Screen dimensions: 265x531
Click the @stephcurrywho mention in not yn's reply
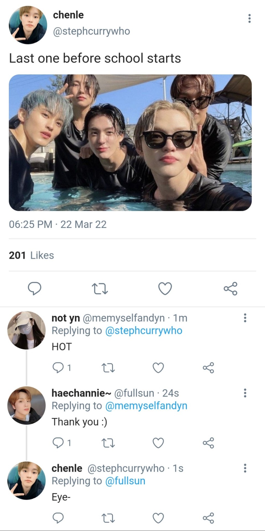point(144,331)
